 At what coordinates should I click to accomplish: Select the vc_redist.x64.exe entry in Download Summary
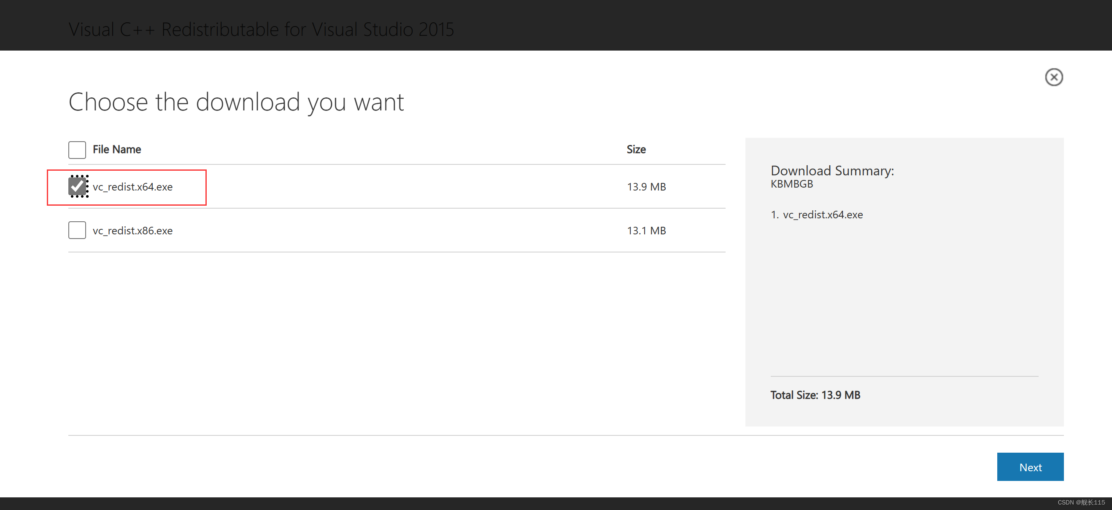point(822,215)
